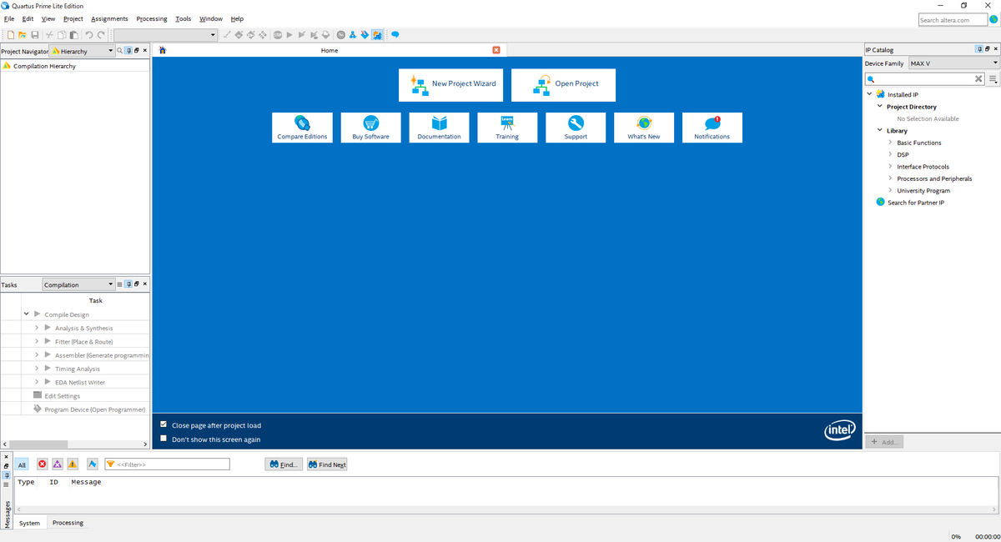Open the Assignments menu
1001x542 pixels.
[109, 18]
